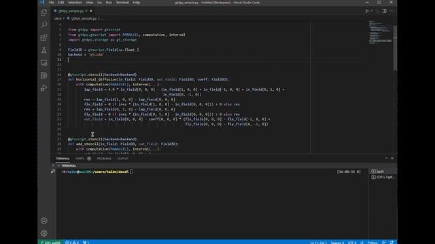This screenshot has height=244, width=435.
Task: Open the SDFG side panel icon
Action: [x=43, y=75]
